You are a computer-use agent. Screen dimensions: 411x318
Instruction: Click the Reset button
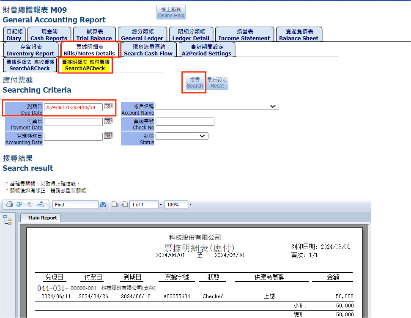point(217,82)
